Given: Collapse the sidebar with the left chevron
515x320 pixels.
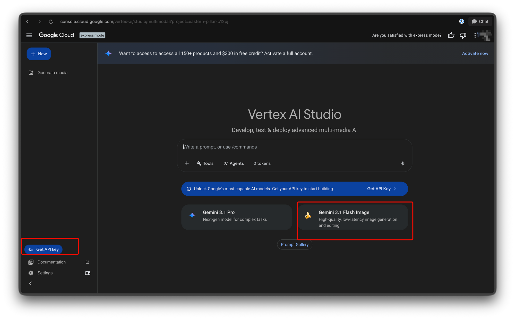Looking at the screenshot, I should coord(30,283).
